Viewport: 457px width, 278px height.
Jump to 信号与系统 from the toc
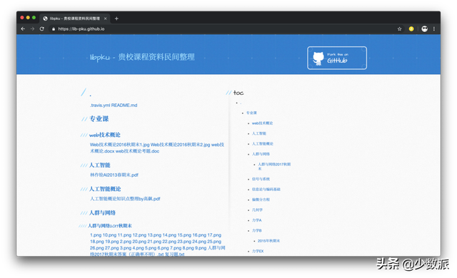261,179
